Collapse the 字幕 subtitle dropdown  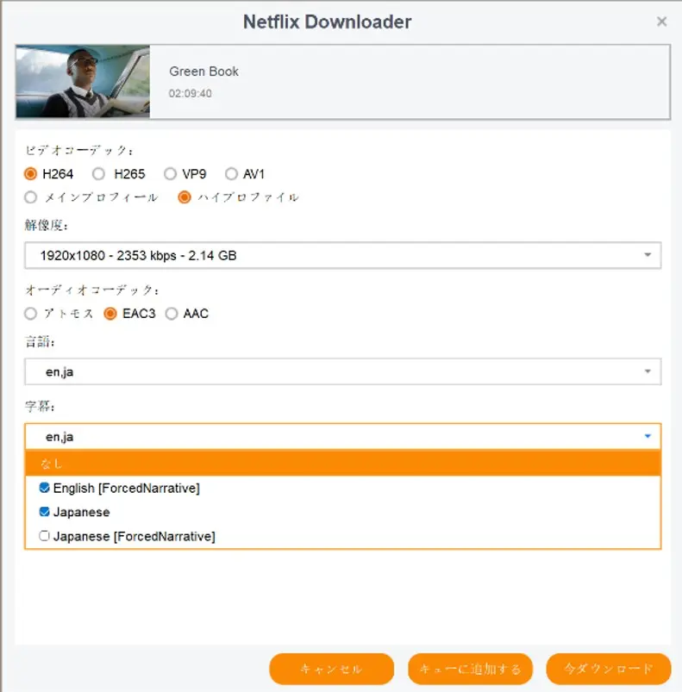(x=342, y=436)
